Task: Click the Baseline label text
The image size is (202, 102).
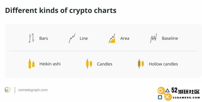Action: (170, 38)
